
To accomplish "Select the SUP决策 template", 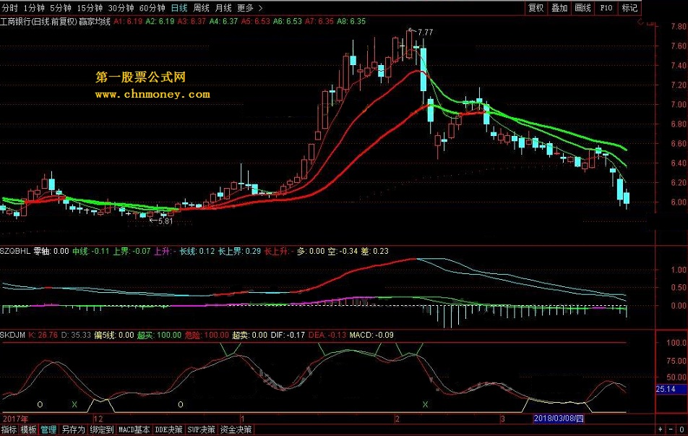I will 202,429.
